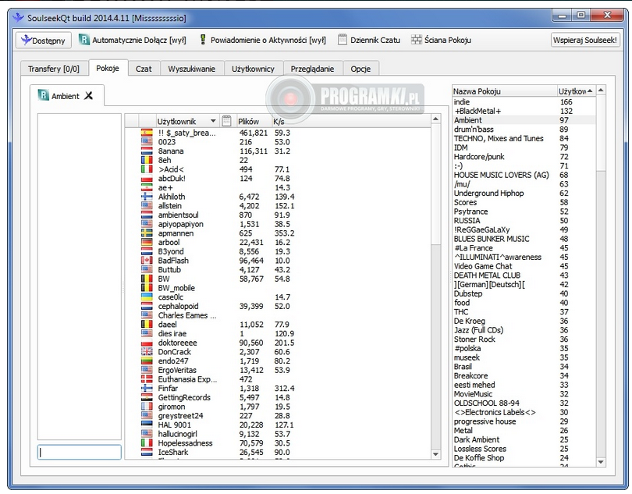Select user hallucinogirl in the list
Viewport: 632px width, 494px height.
pos(177,434)
